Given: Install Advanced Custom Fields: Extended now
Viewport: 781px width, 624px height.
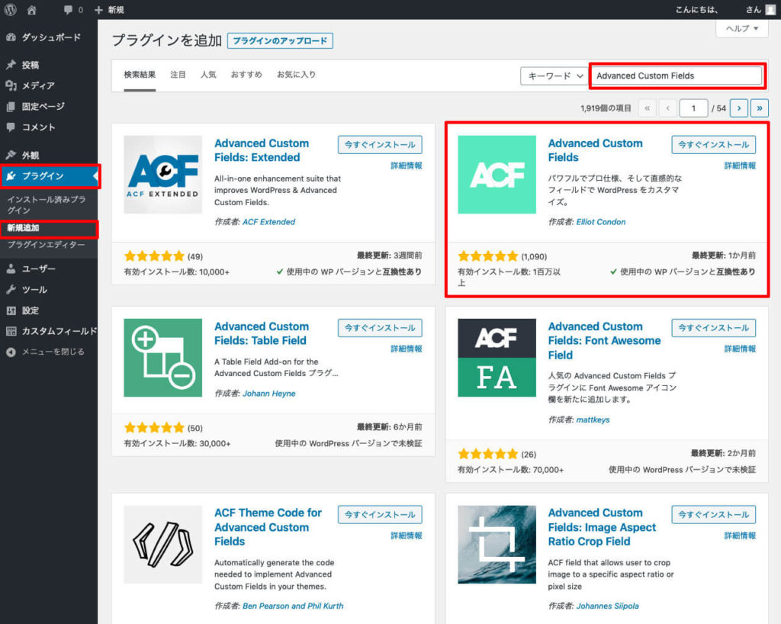Looking at the screenshot, I should tap(380, 145).
